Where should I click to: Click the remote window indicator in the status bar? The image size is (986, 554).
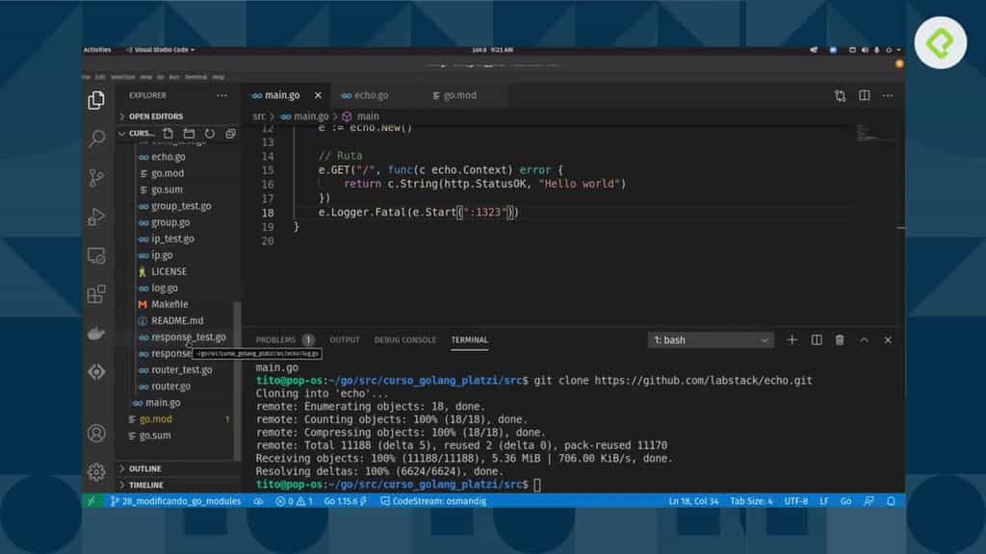click(91, 501)
